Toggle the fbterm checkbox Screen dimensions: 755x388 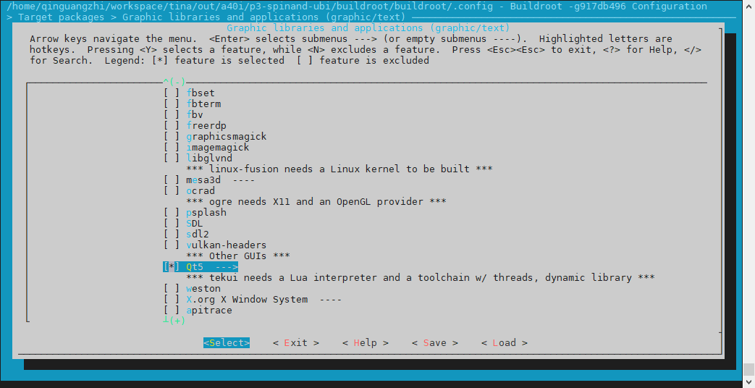click(x=172, y=104)
